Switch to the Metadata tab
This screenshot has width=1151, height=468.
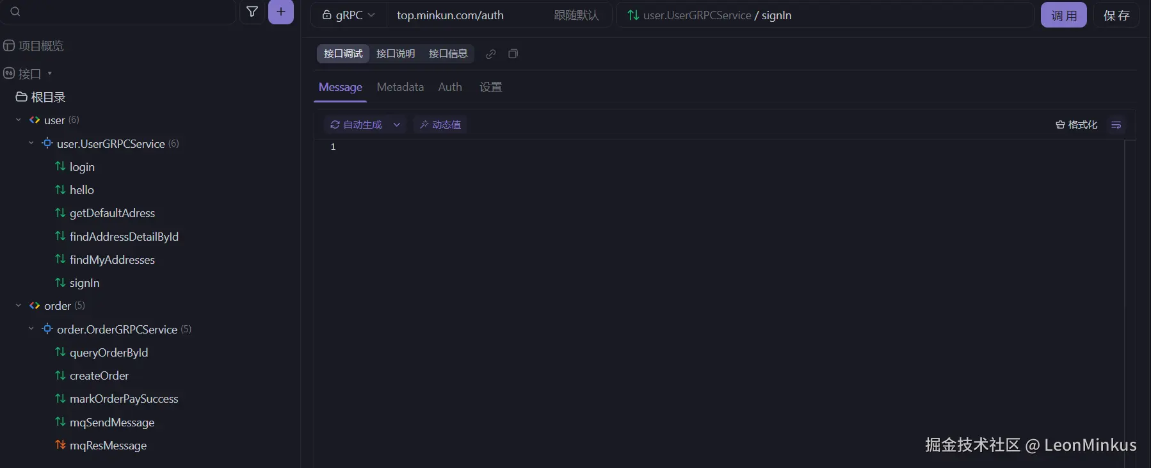(400, 87)
